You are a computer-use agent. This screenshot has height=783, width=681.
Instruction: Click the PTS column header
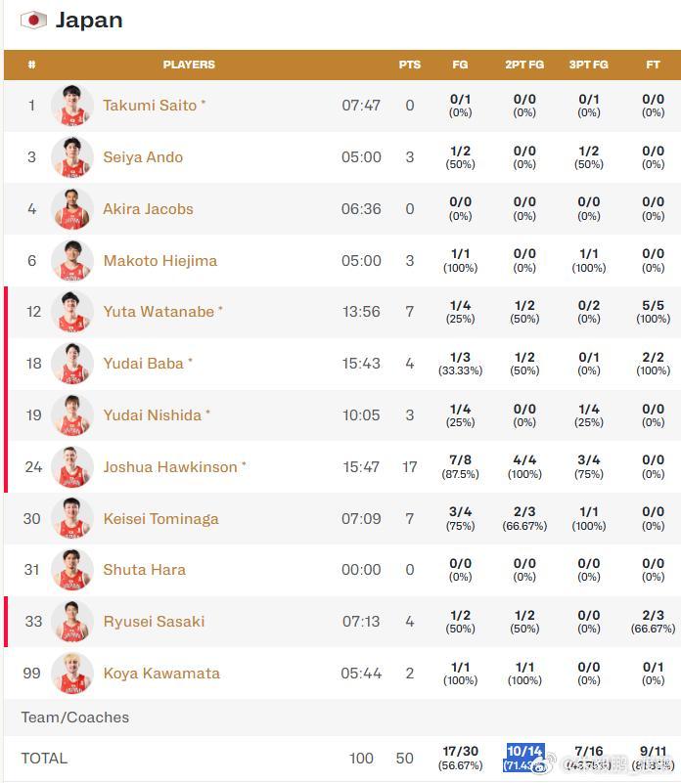point(410,65)
